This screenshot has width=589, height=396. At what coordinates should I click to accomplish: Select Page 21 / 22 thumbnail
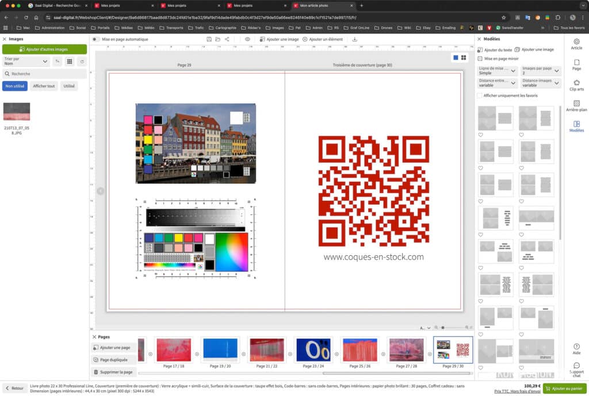click(267, 350)
